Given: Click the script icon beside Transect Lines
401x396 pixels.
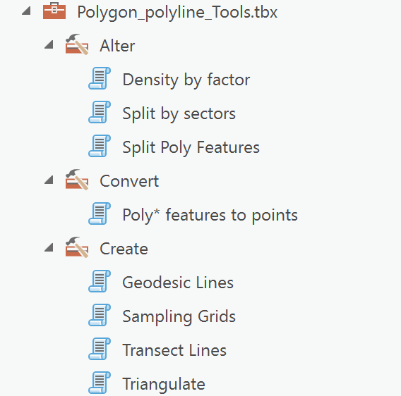Looking at the screenshot, I should 100,349.
